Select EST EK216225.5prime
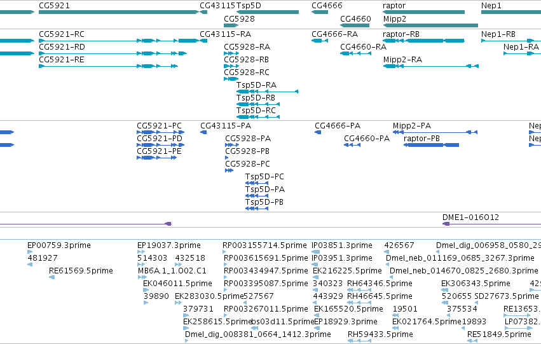 tap(316, 277)
